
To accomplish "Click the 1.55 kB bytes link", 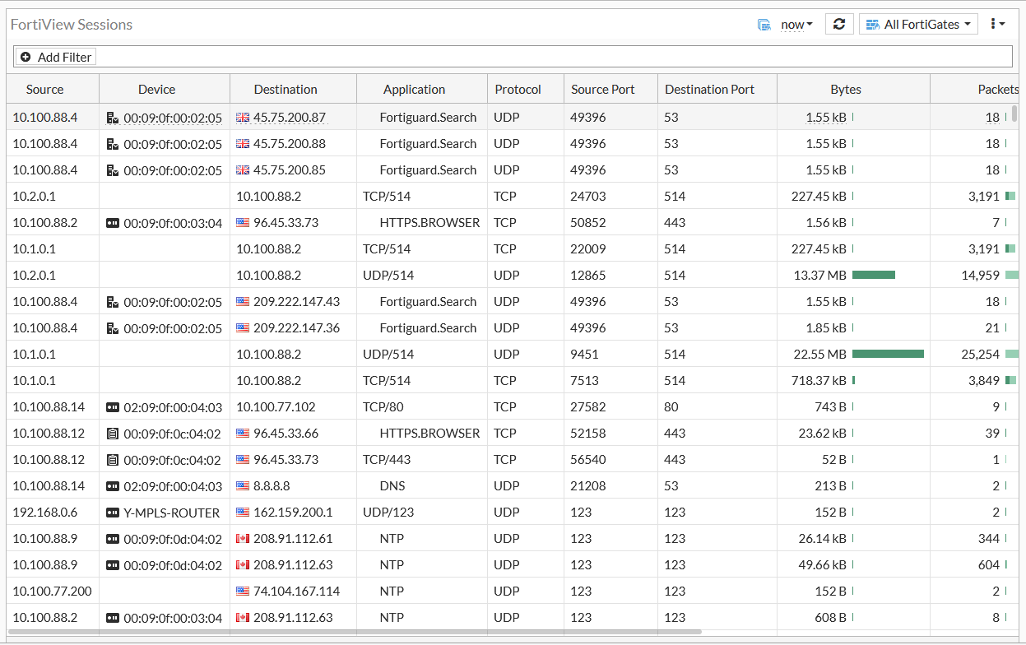I will [x=827, y=117].
